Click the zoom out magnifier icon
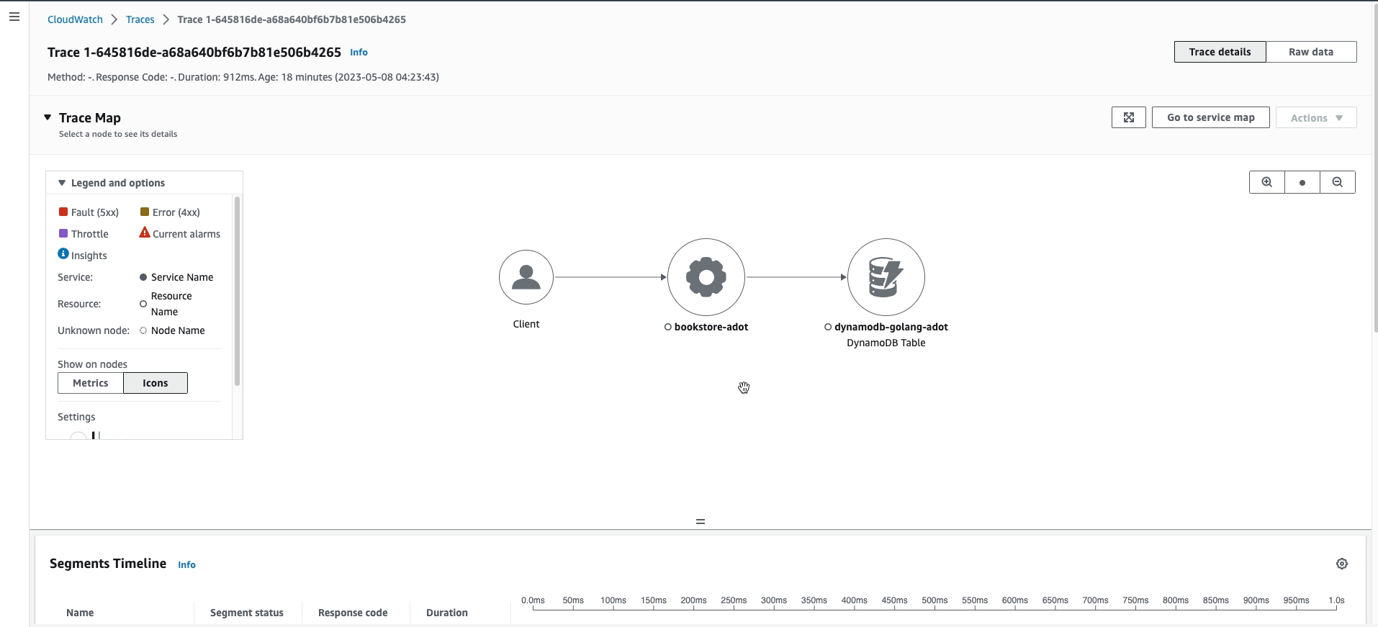Screen dimensions: 1378x627 pos(1338,182)
